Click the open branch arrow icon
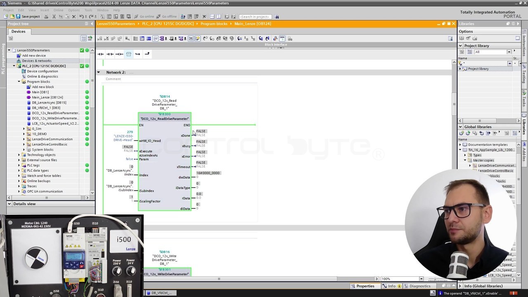The height and width of the screenshot is (297, 528). tap(138, 54)
